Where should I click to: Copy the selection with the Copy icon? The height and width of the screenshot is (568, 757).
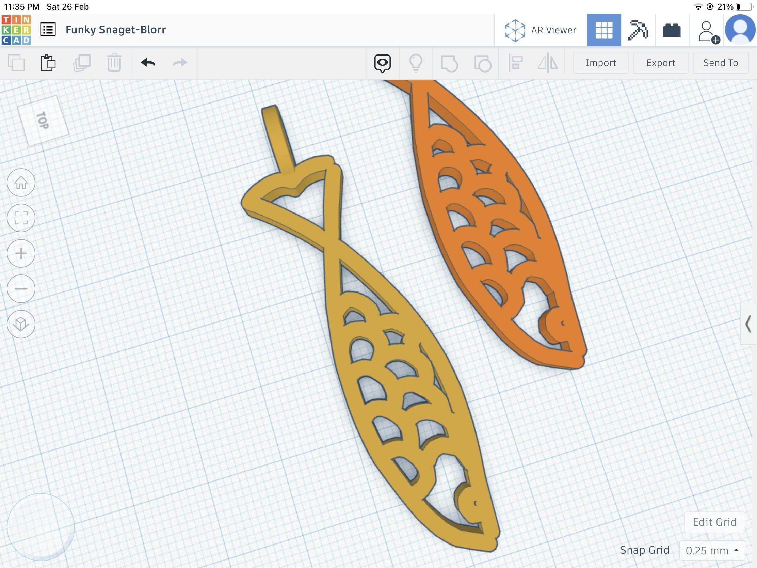[x=16, y=63]
